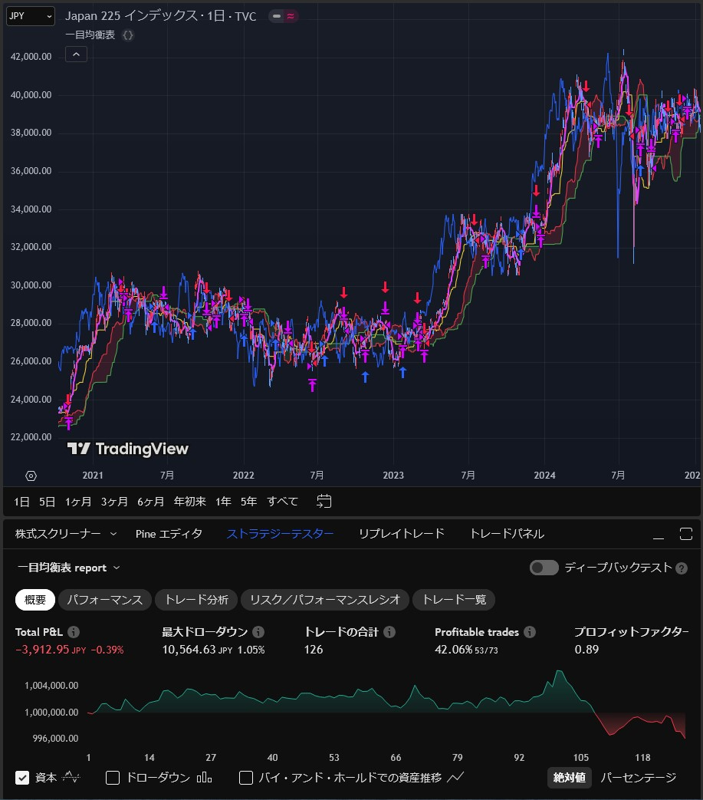Image resolution: width=703 pixels, height=800 pixels.
Task: Select the 概要 report tab
Action: click(35, 600)
